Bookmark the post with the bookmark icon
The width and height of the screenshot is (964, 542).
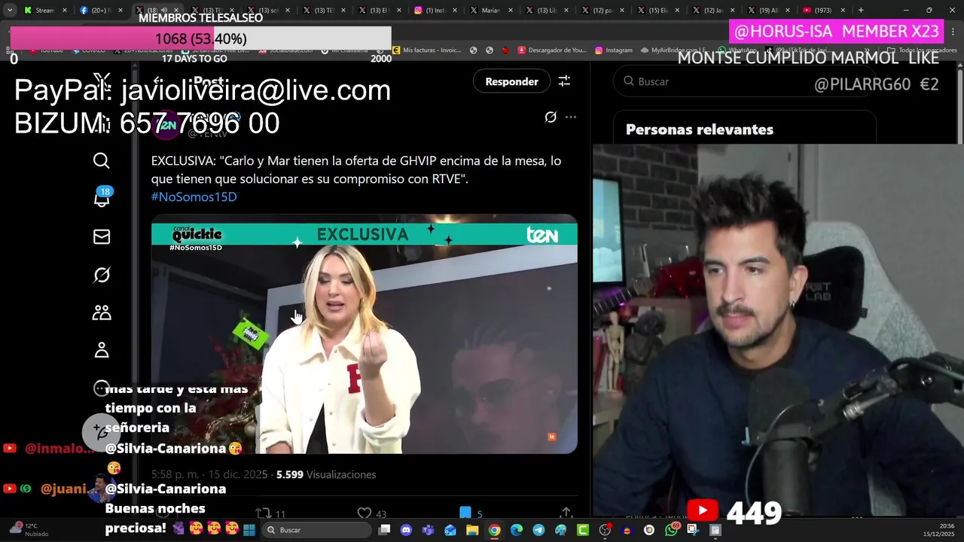pyautogui.click(x=465, y=513)
